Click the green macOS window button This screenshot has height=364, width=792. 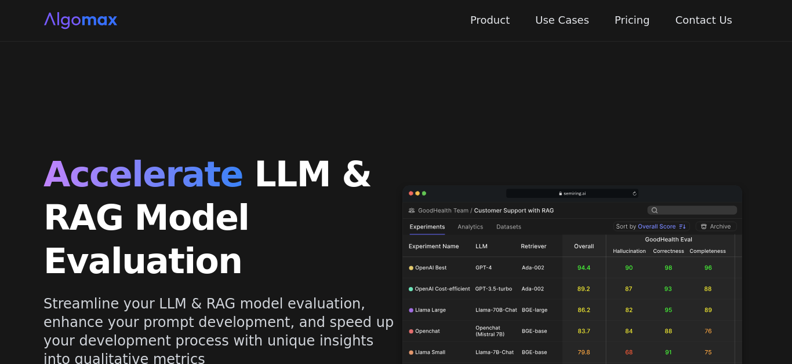(424, 193)
